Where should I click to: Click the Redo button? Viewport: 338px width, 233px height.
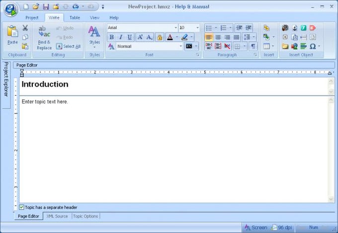(x=65, y=37)
